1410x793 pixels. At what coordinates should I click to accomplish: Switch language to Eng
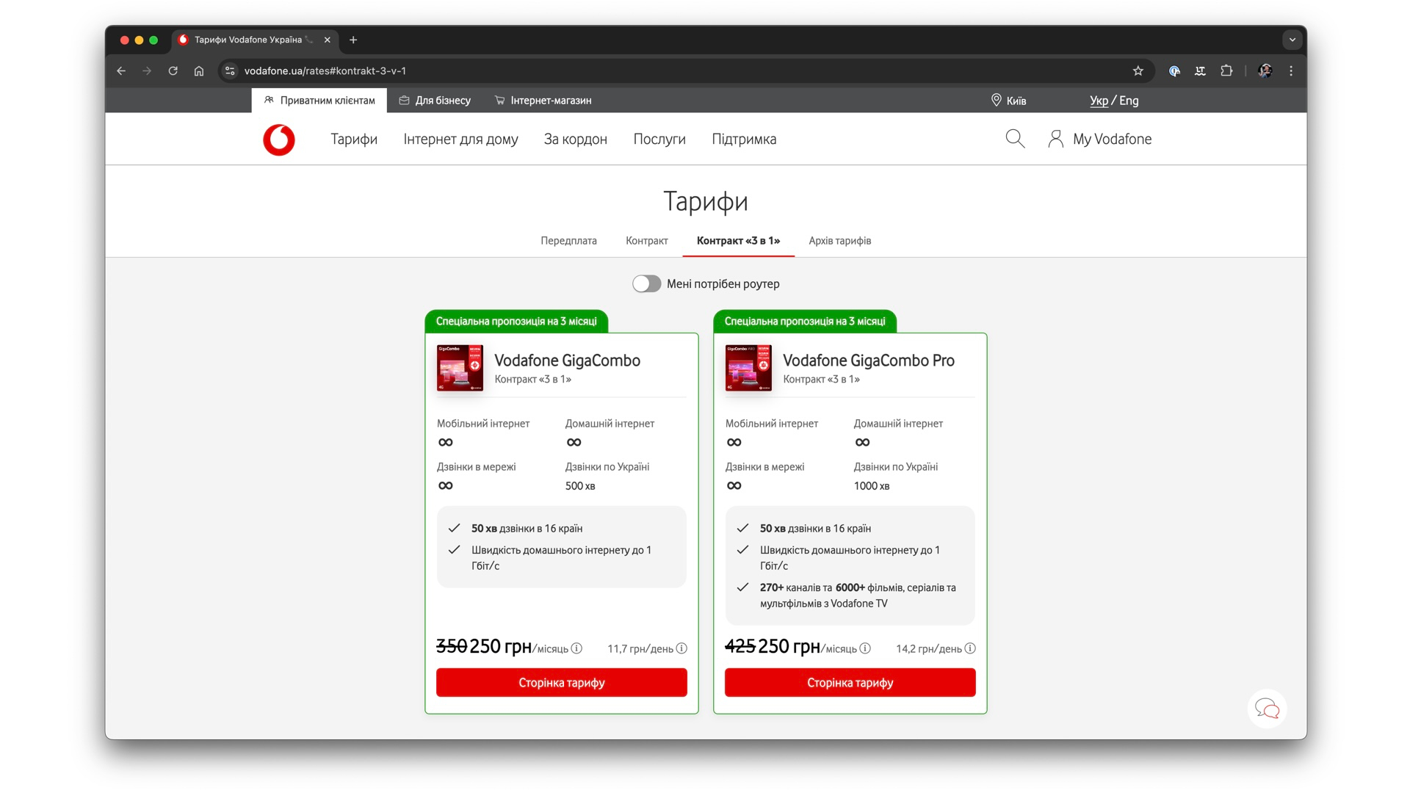point(1129,101)
